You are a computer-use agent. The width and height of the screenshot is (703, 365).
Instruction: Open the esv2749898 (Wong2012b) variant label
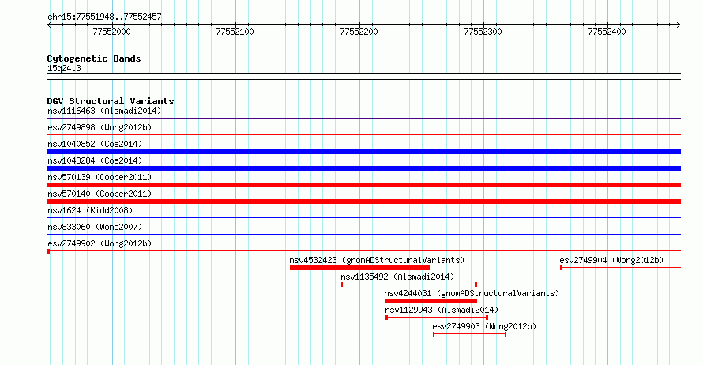click(x=100, y=127)
